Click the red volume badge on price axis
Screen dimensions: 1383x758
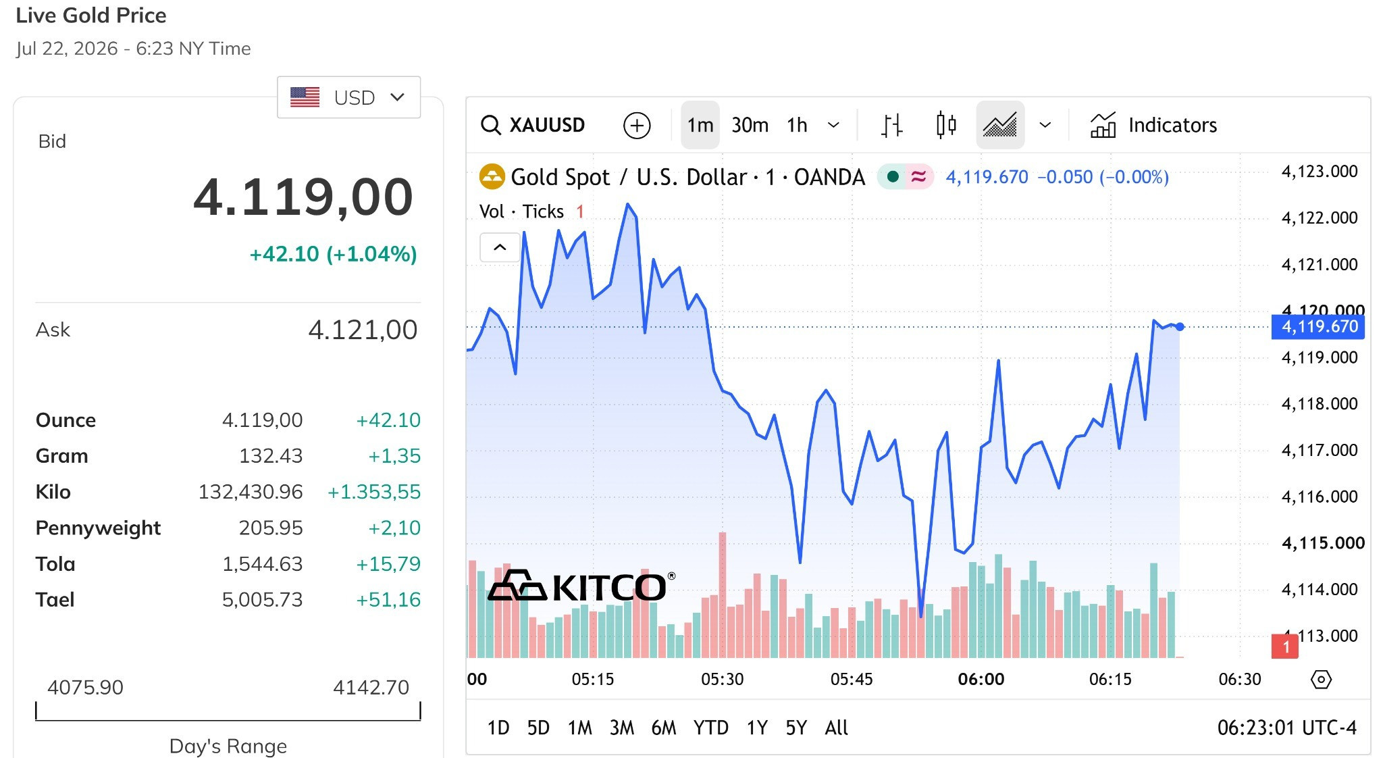point(1284,646)
